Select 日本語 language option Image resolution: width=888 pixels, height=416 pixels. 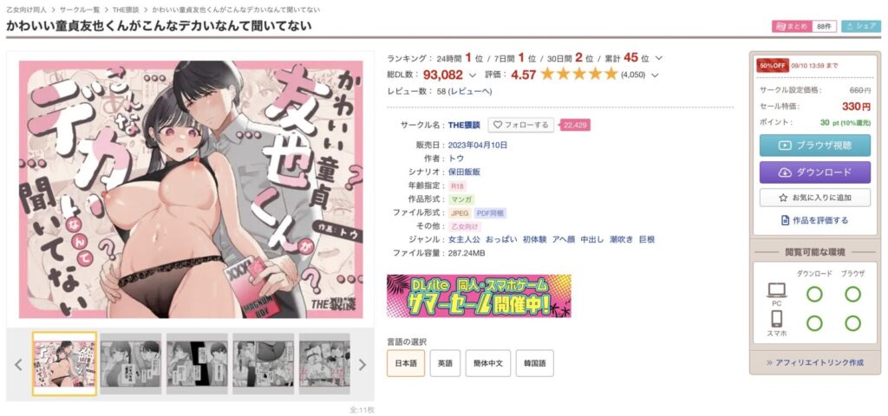coord(406,363)
